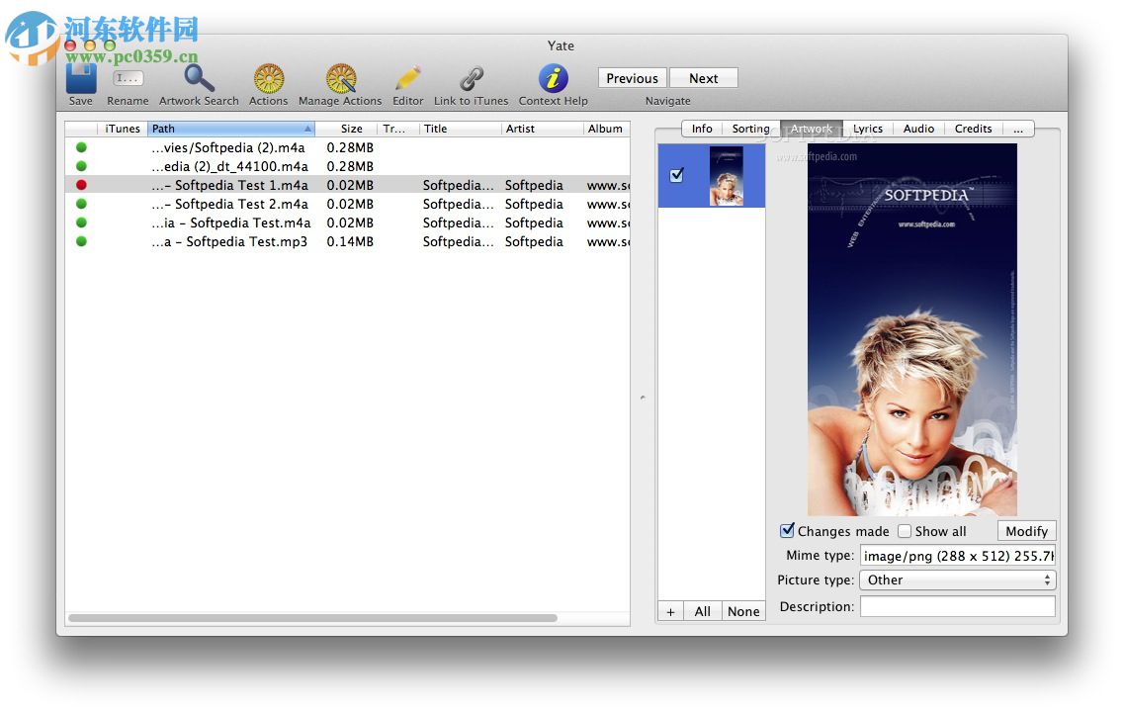Screen dimensions: 1124x714
Task: Open the Rename tool
Action: click(128, 79)
